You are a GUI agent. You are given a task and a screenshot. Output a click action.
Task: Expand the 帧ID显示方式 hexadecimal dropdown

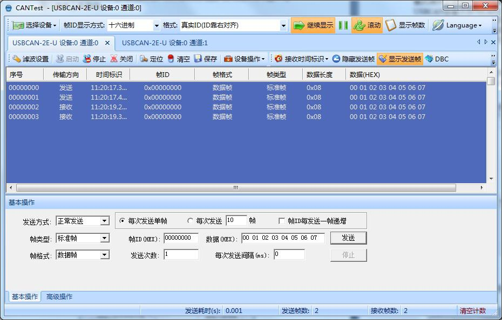pos(157,25)
